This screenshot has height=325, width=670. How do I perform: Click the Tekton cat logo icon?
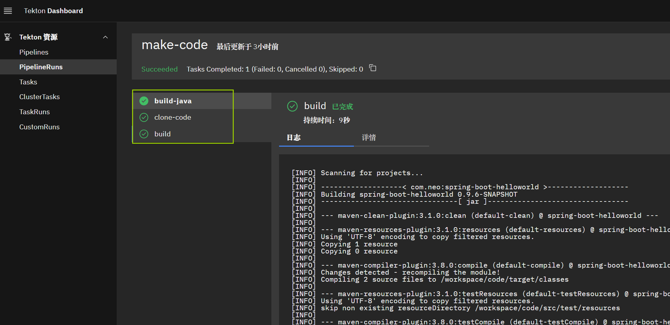coord(8,37)
